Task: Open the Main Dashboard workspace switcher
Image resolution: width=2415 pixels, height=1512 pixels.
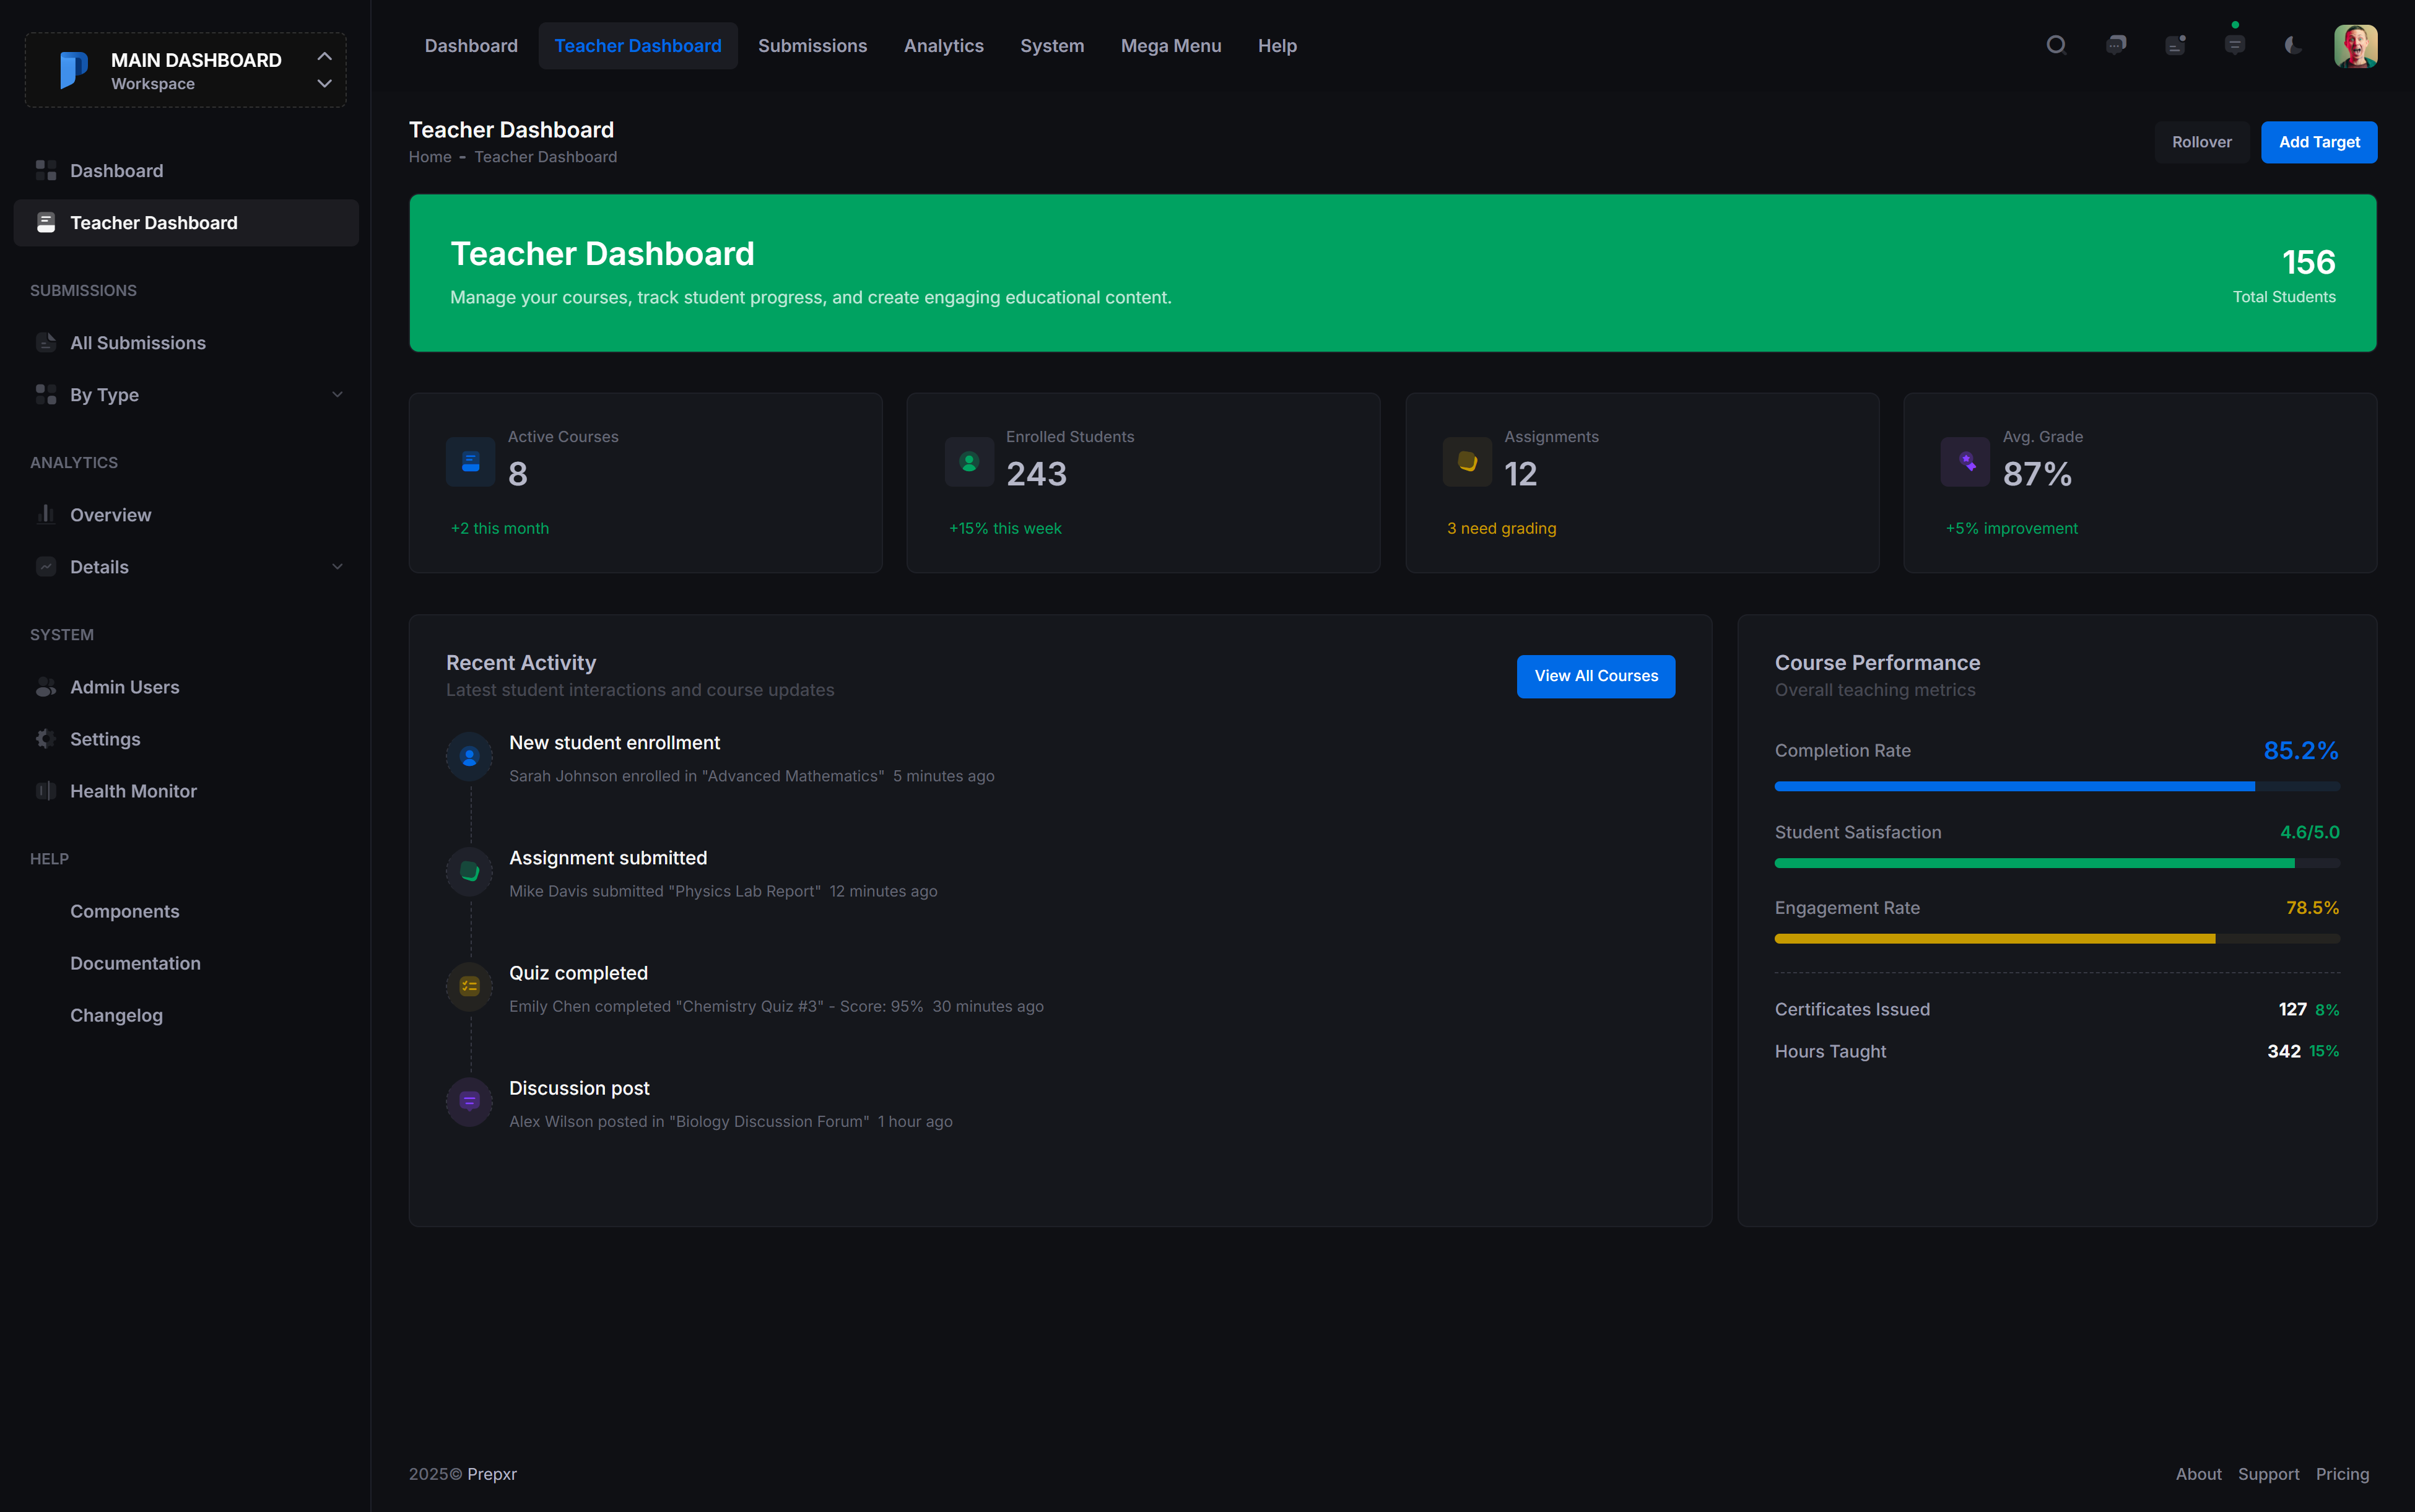Action: point(186,70)
